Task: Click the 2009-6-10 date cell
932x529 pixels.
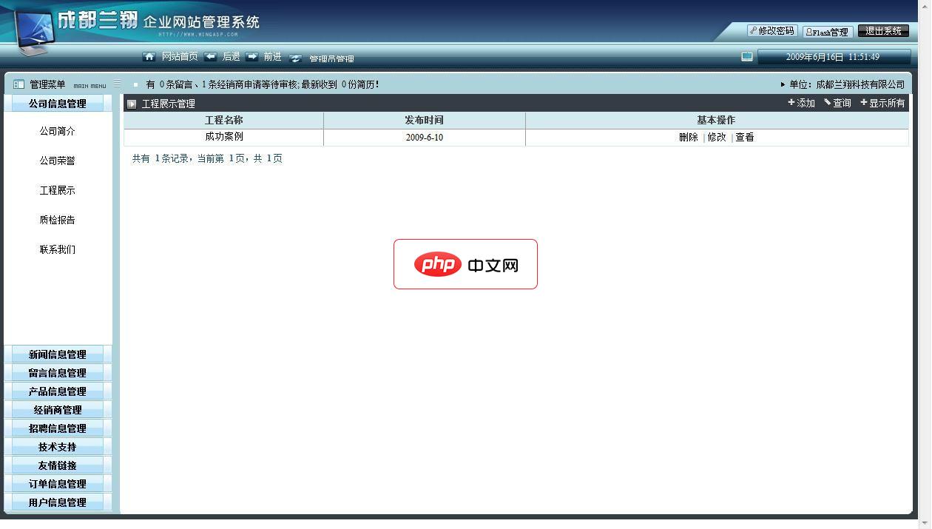Action: pos(425,138)
